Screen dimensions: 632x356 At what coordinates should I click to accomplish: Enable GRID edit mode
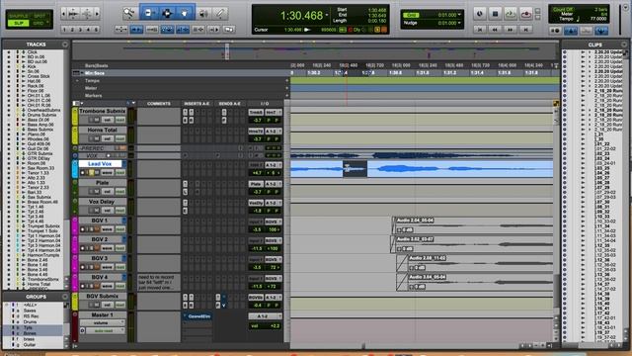[39, 23]
